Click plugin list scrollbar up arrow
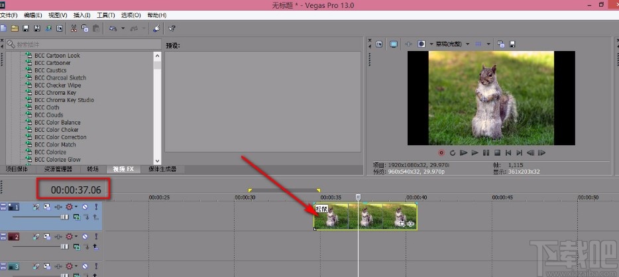 (158, 56)
